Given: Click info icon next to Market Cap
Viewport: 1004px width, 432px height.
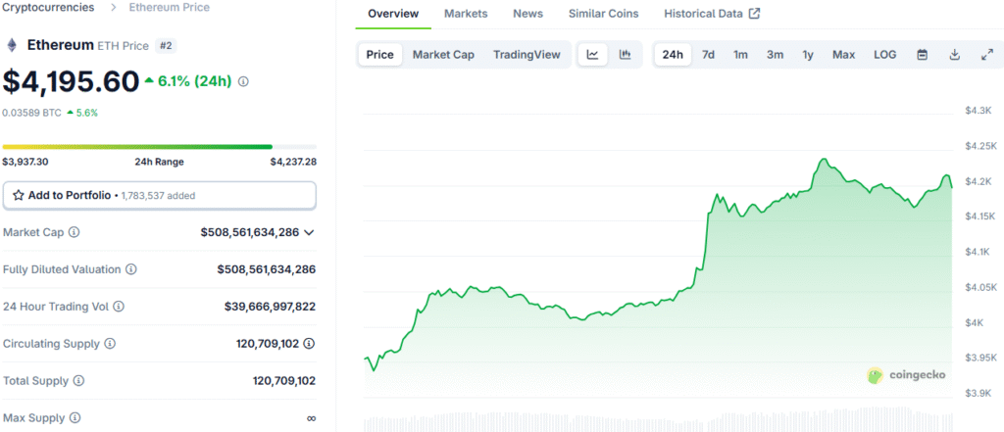Looking at the screenshot, I should point(75,232).
